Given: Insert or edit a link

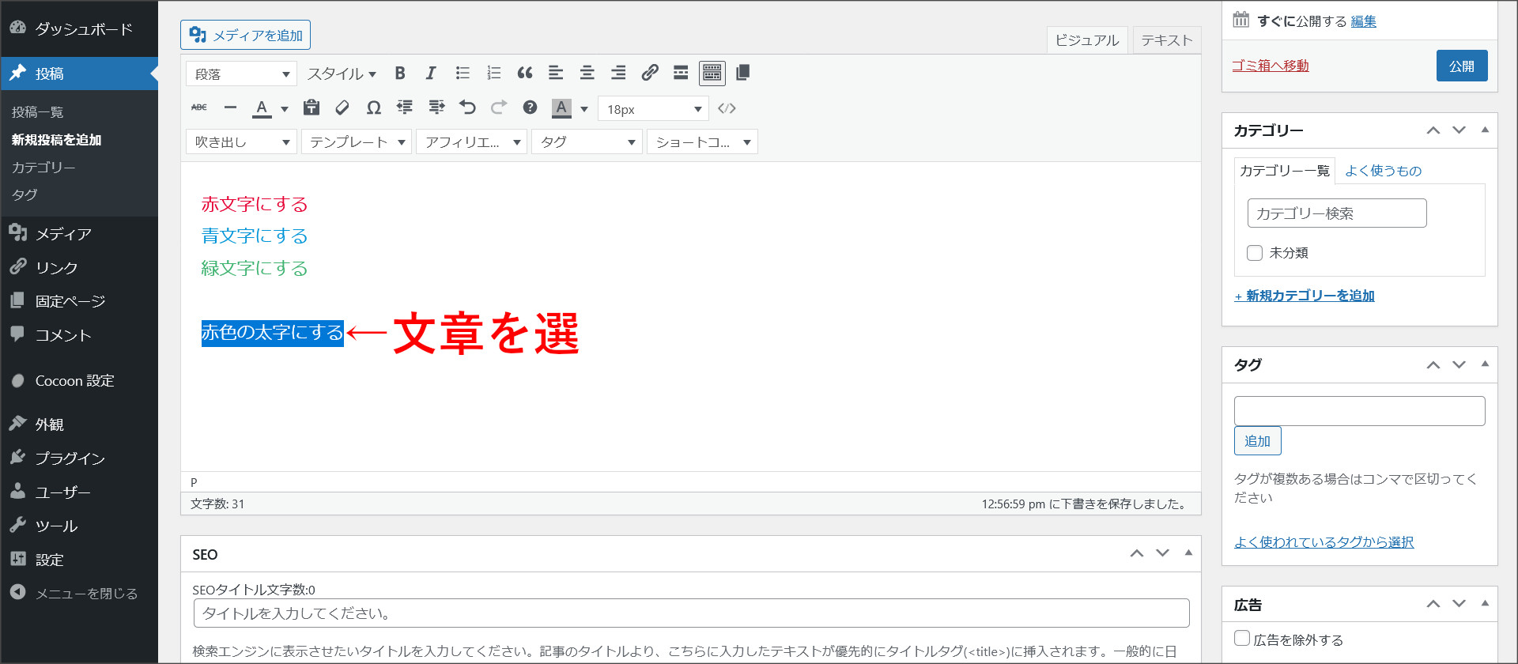Looking at the screenshot, I should point(650,74).
